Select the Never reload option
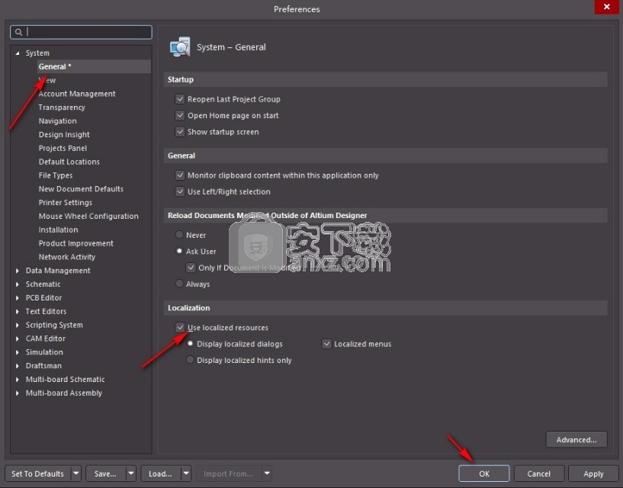 (x=179, y=235)
